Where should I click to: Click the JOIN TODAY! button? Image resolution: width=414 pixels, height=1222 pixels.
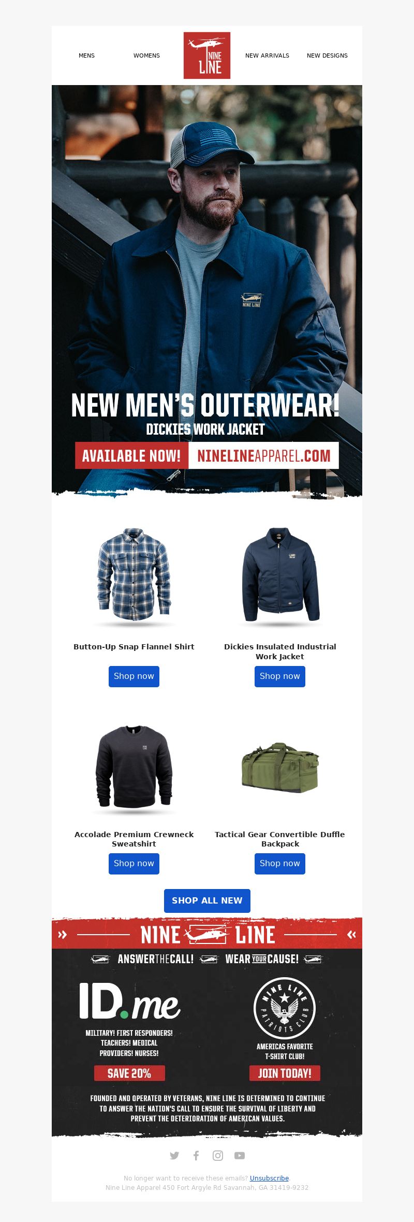(285, 1073)
